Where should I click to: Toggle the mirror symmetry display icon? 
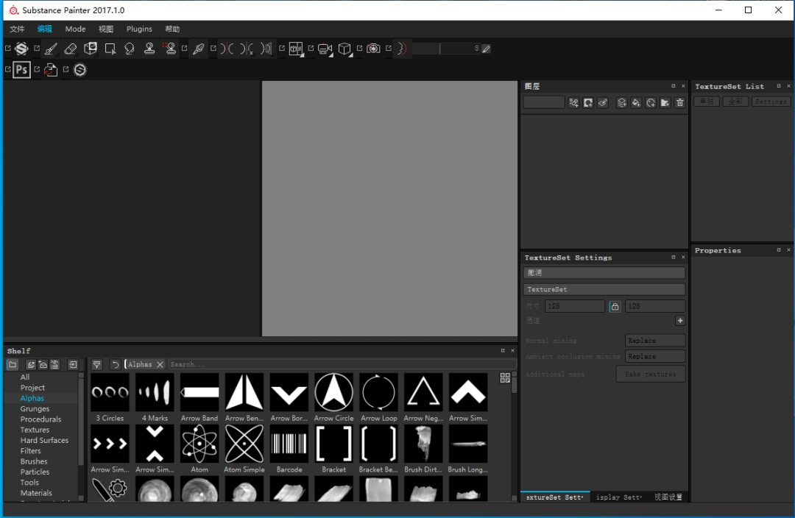(x=266, y=49)
